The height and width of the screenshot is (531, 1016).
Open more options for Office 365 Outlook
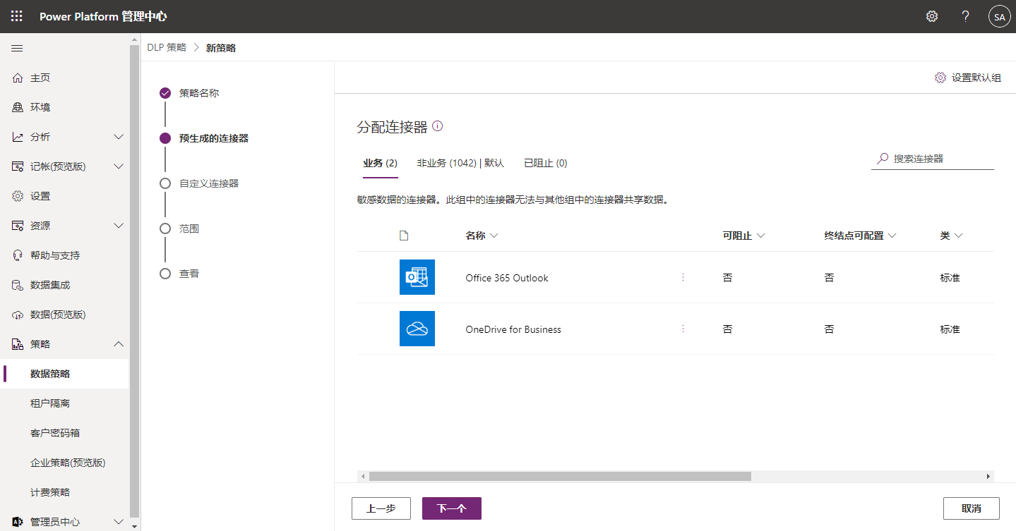tap(683, 278)
